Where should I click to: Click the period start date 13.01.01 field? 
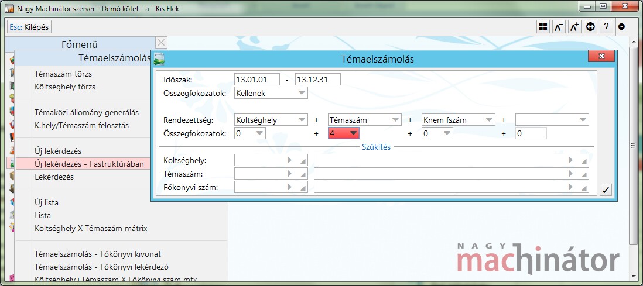pos(257,80)
